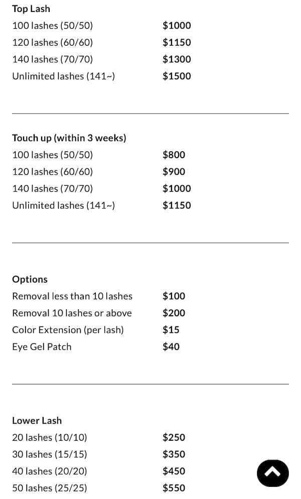The image size is (301, 499).
Task: Click the black scroll-to-top arrow button
Action: [273, 473]
